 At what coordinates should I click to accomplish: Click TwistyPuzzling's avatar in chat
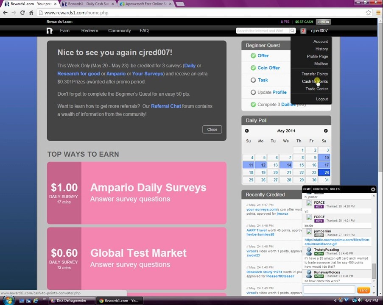click(309, 251)
